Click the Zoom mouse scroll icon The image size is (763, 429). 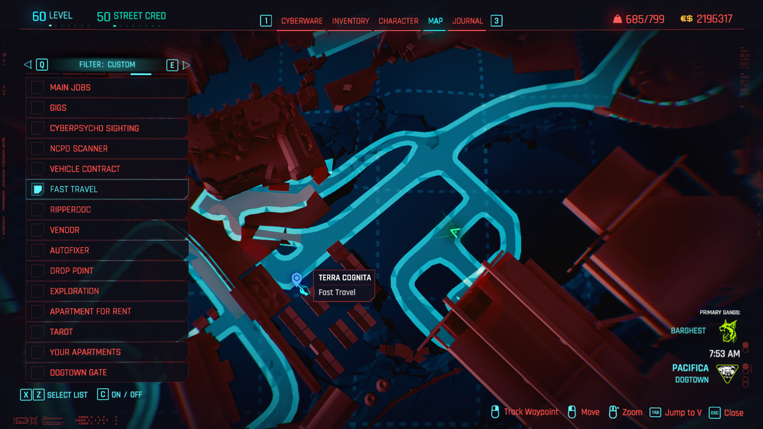pos(613,412)
